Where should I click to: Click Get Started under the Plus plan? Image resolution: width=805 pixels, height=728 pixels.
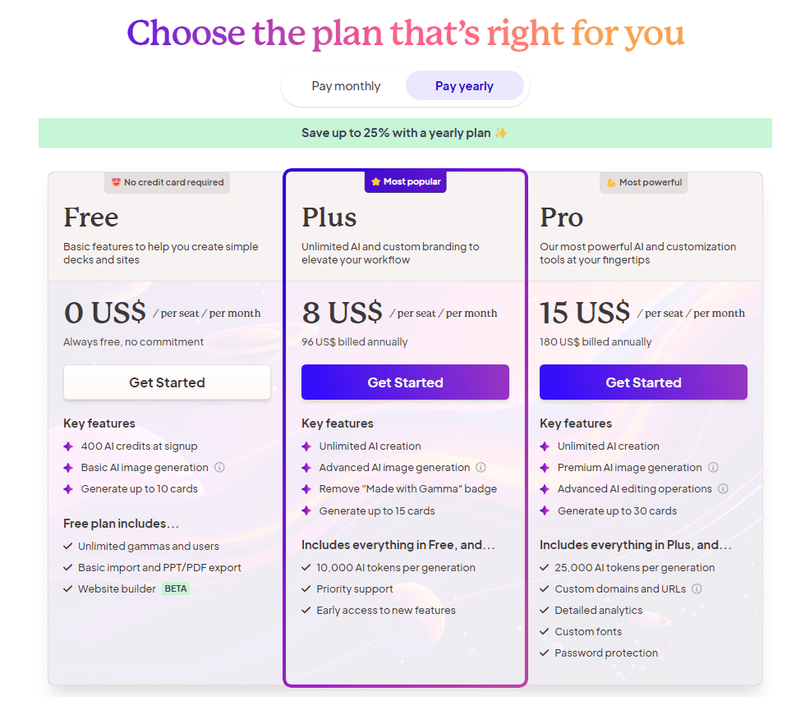pyautogui.click(x=405, y=382)
